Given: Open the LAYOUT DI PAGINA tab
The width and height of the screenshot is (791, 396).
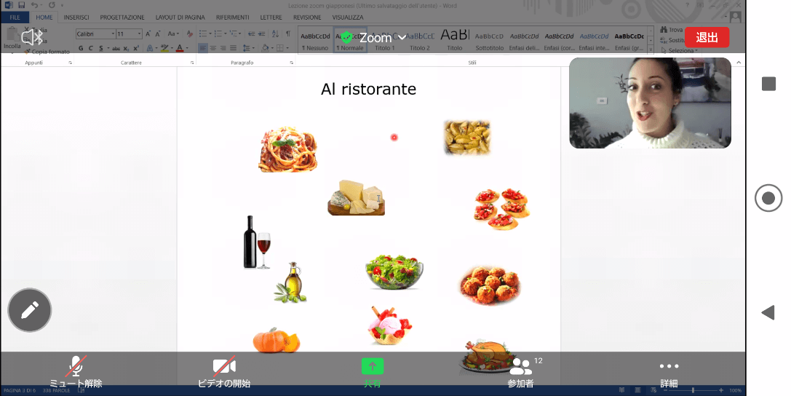Looking at the screenshot, I should click(x=180, y=17).
